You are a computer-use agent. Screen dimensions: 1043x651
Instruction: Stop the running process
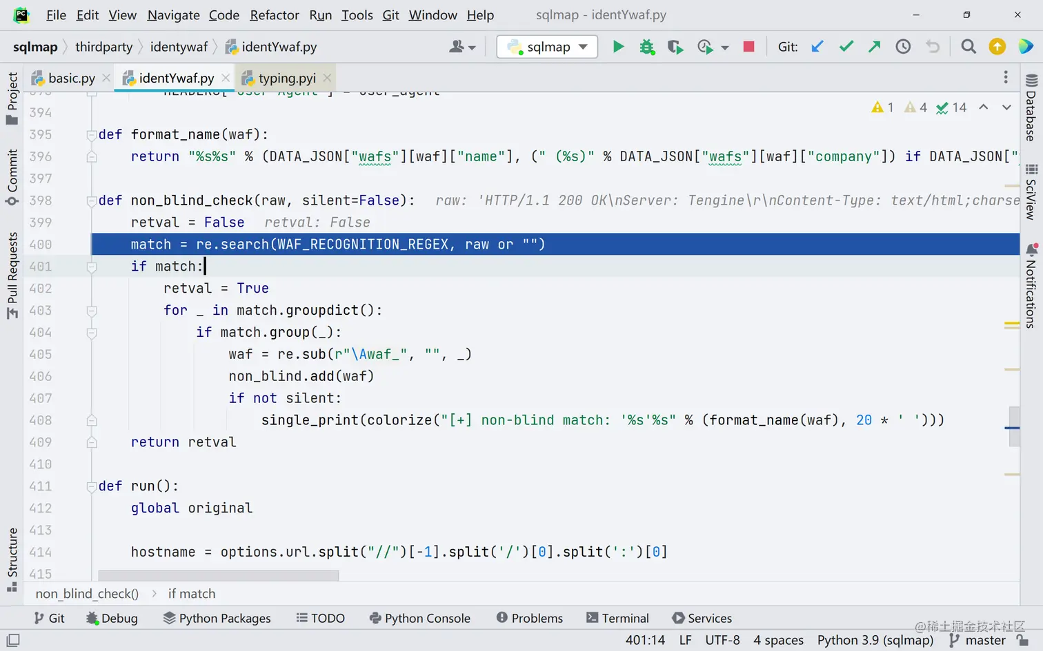point(748,47)
